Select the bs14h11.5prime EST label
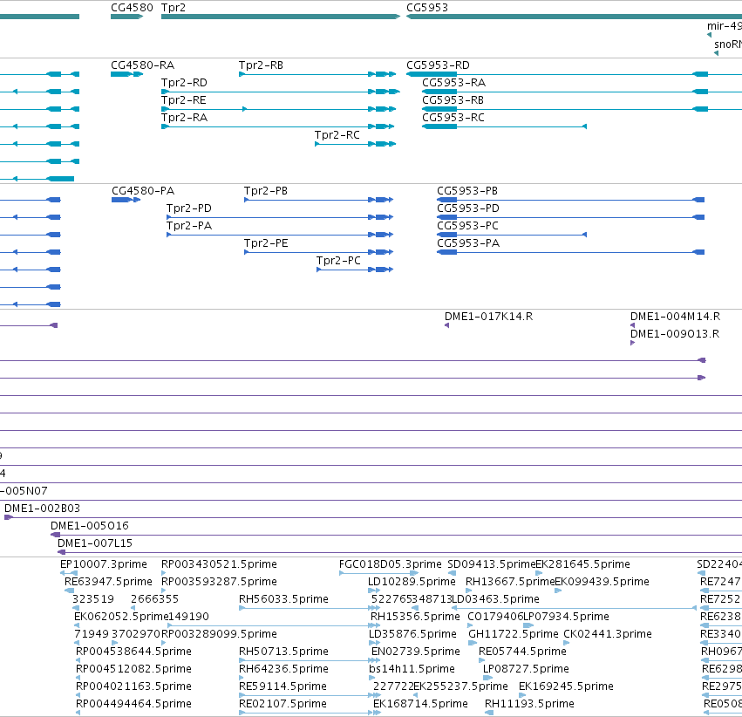742x717 pixels. 412,670
